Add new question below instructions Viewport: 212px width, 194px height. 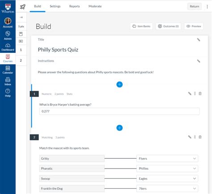click(x=119, y=84)
